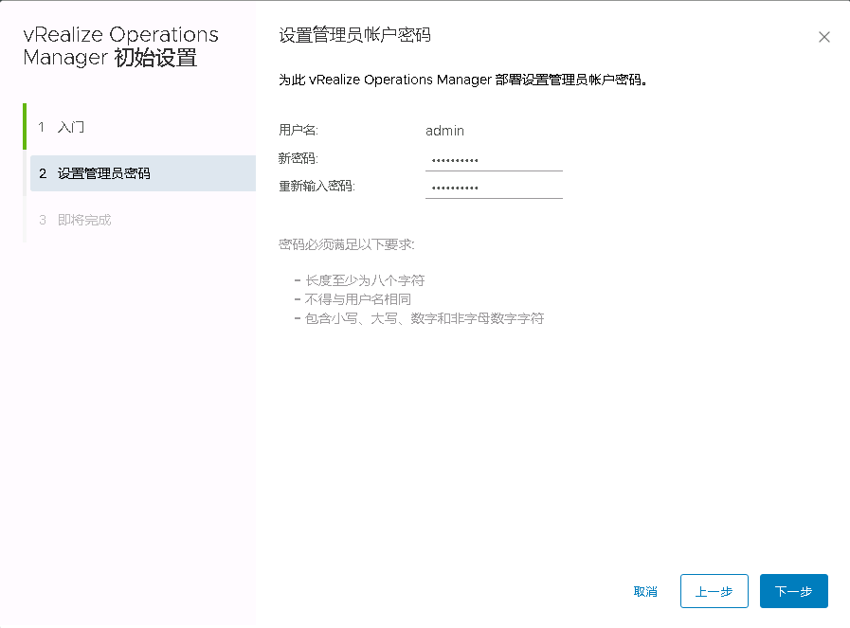
Task: Click the 取消 link
Action: 645,590
